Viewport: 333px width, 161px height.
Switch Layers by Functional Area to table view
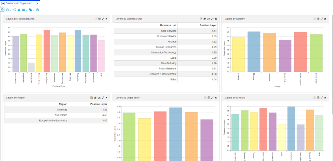point(99,19)
